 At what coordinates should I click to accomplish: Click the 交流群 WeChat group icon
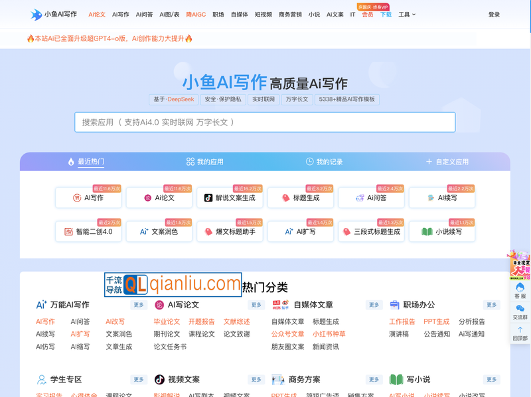coord(520,312)
